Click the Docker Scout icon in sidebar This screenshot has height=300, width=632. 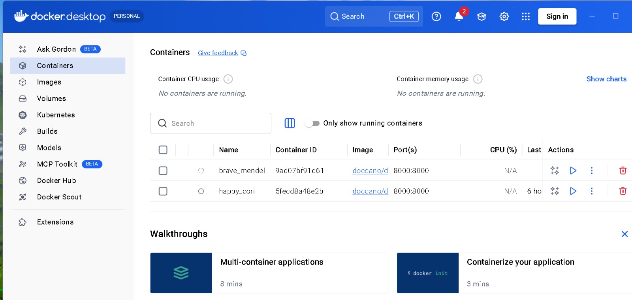[x=23, y=197]
